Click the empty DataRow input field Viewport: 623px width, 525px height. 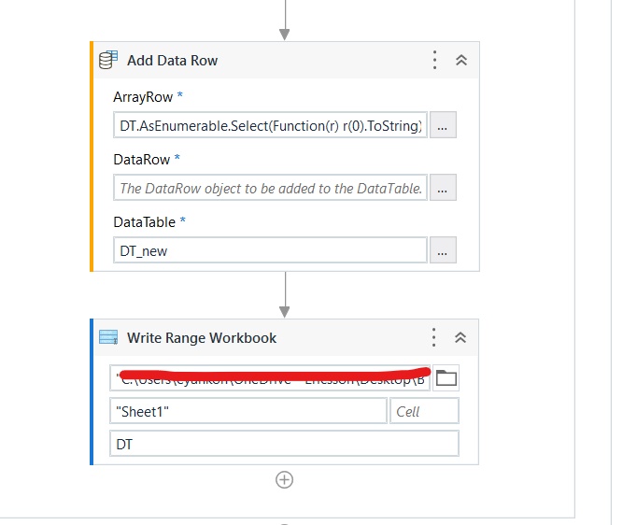(x=270, y=188)
